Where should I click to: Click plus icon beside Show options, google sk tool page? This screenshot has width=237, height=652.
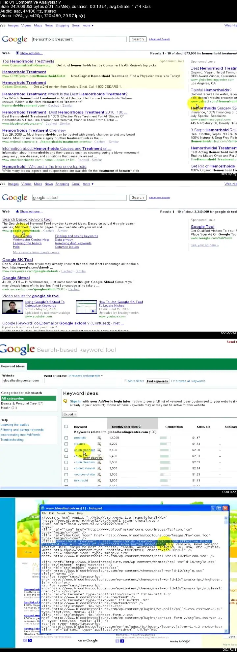coord(17,211)
